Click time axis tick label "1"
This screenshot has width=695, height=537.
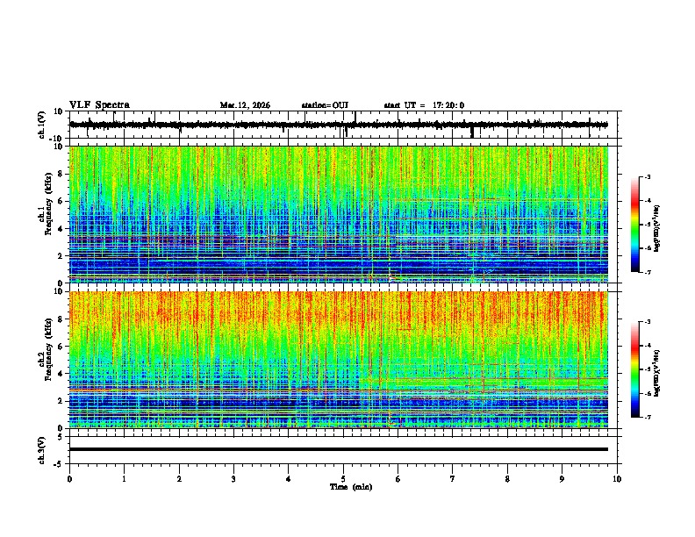(125, 479)
